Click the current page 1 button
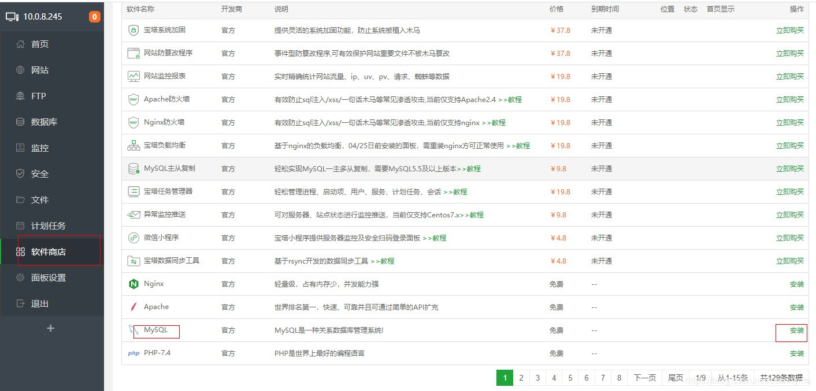 (505, 378)
